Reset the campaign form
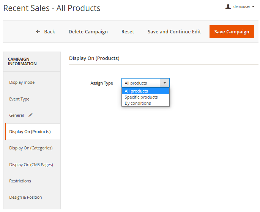The height and width of the screenshot is (212, 260). 128,32
